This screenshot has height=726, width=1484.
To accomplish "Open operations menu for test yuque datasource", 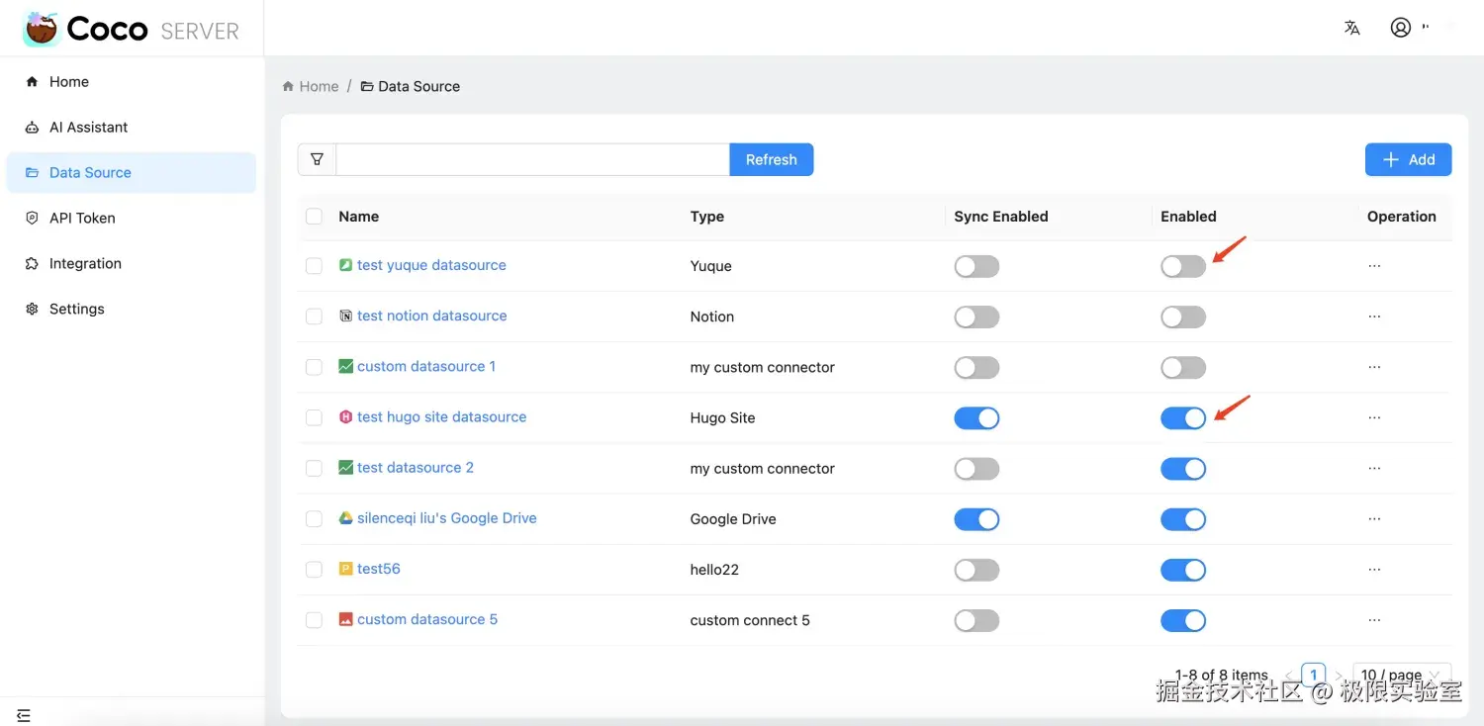I will (x=1374, y=266).
